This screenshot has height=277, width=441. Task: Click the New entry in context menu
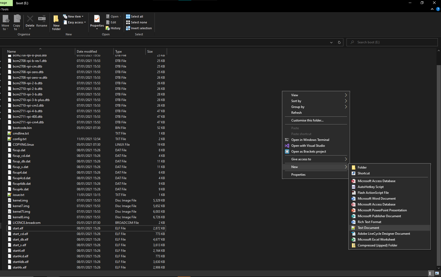pos(316,167)
